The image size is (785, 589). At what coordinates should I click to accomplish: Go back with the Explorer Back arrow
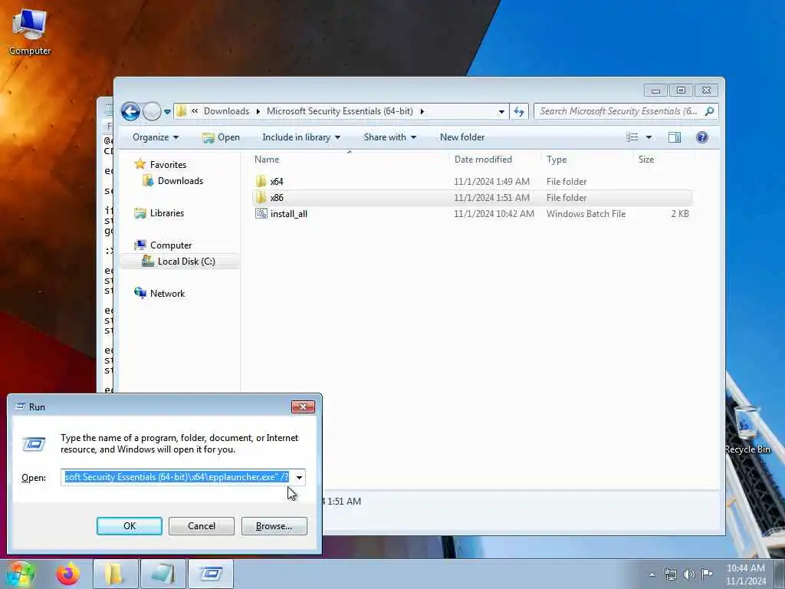130,111
